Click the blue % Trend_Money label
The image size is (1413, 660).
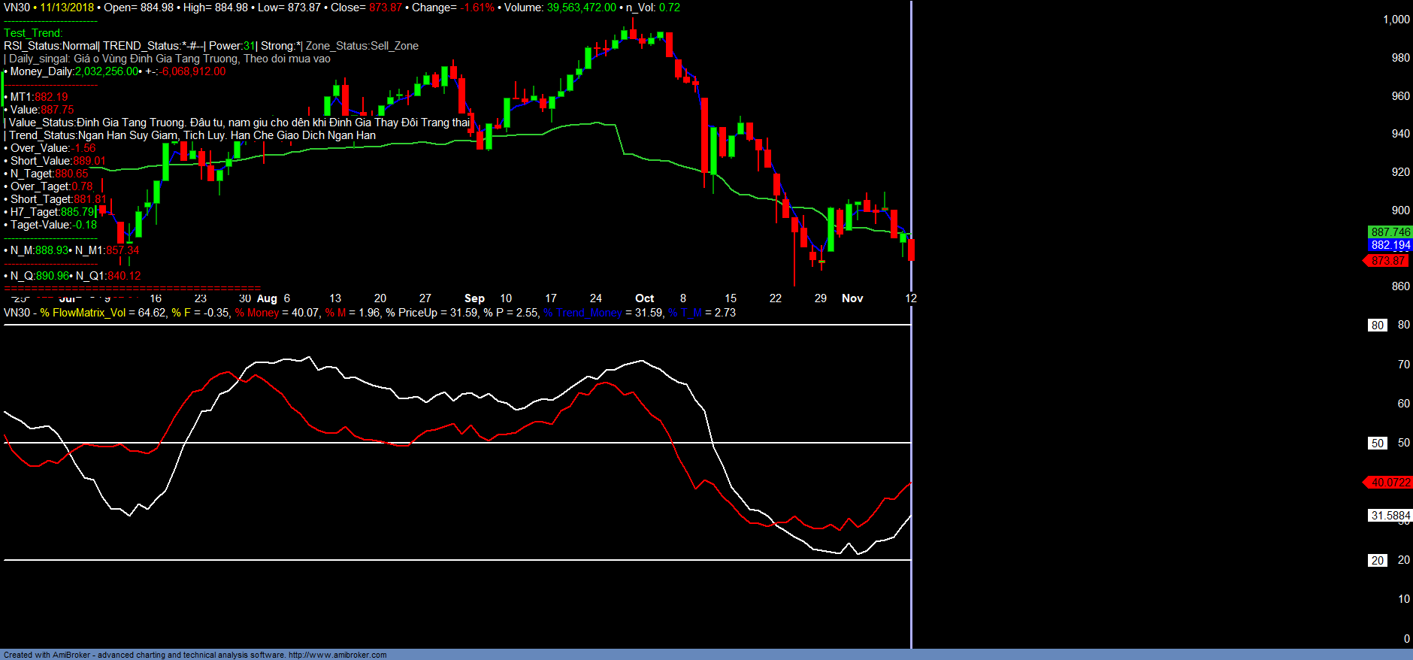click(582, 313)
